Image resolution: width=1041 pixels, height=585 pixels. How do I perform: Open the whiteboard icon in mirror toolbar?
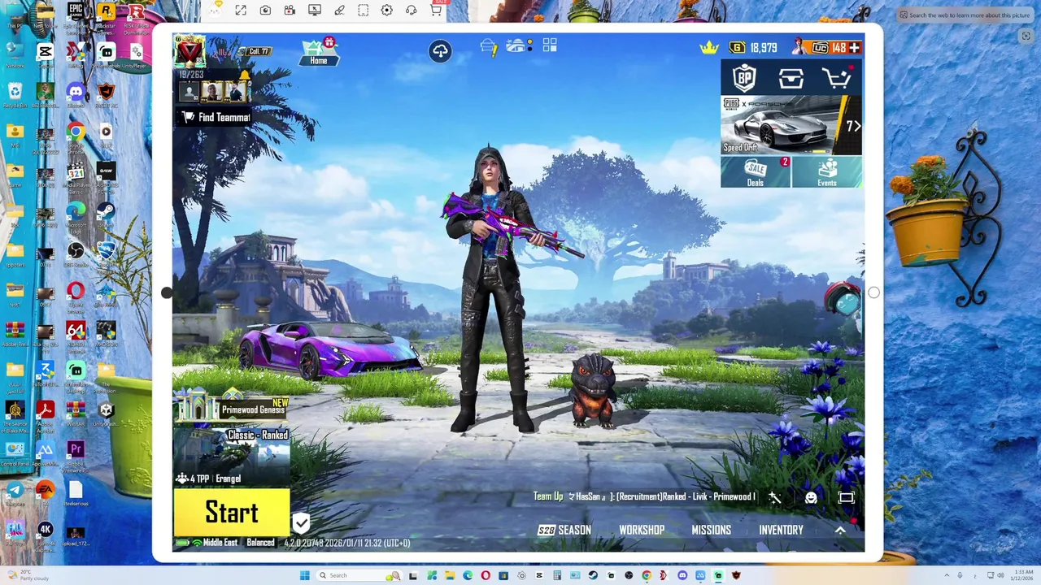pos(315,10)
